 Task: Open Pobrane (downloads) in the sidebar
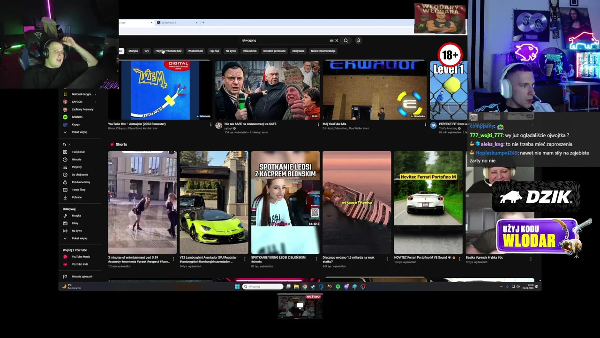pos(76,197)
